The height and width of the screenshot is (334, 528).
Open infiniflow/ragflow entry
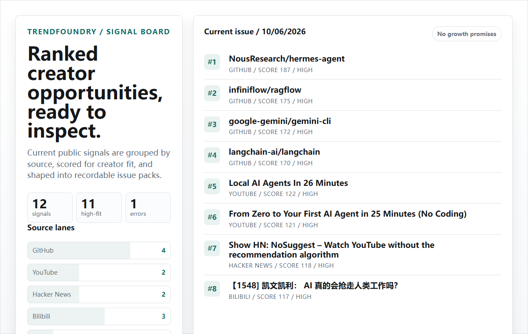click(265, 90)
